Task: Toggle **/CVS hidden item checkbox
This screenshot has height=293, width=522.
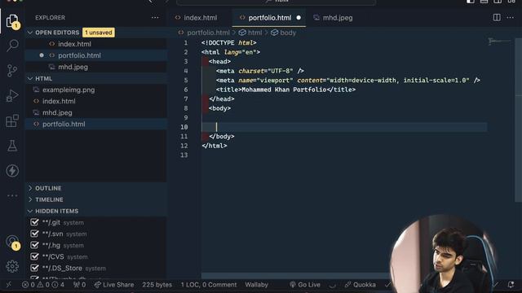Action: point(34,256)
